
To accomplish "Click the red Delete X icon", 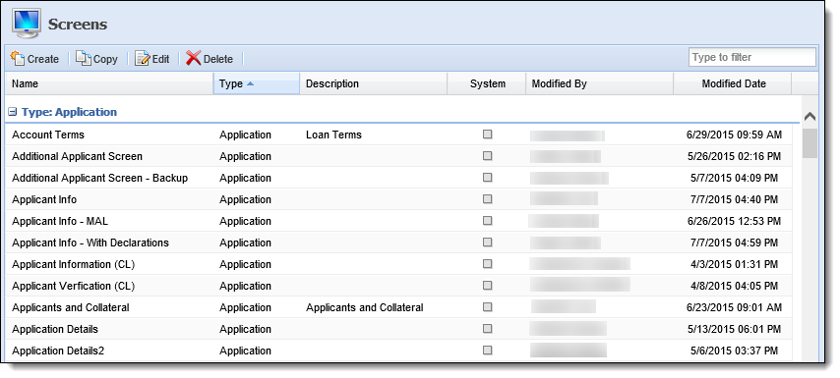I will tap(194, 58).
